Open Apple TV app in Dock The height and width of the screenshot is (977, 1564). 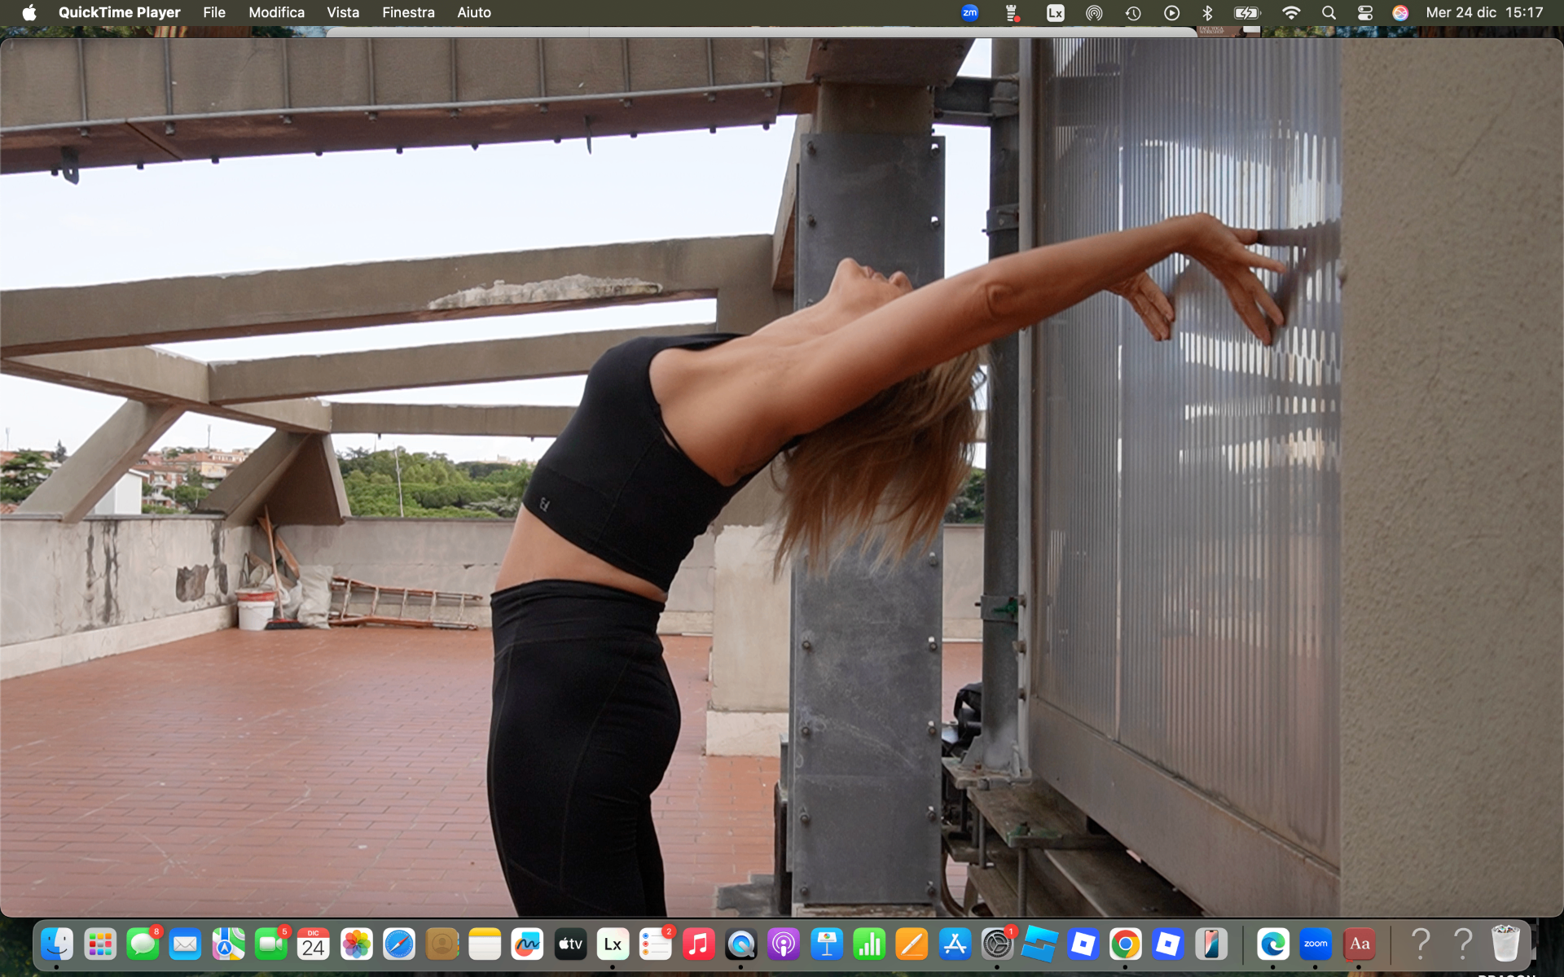[x=570, y=944]
